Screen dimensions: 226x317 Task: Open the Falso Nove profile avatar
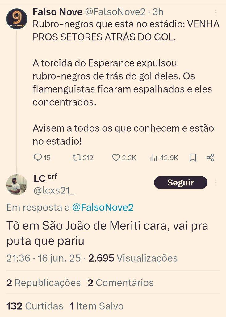pyautogui.click(x=17, y=19)
